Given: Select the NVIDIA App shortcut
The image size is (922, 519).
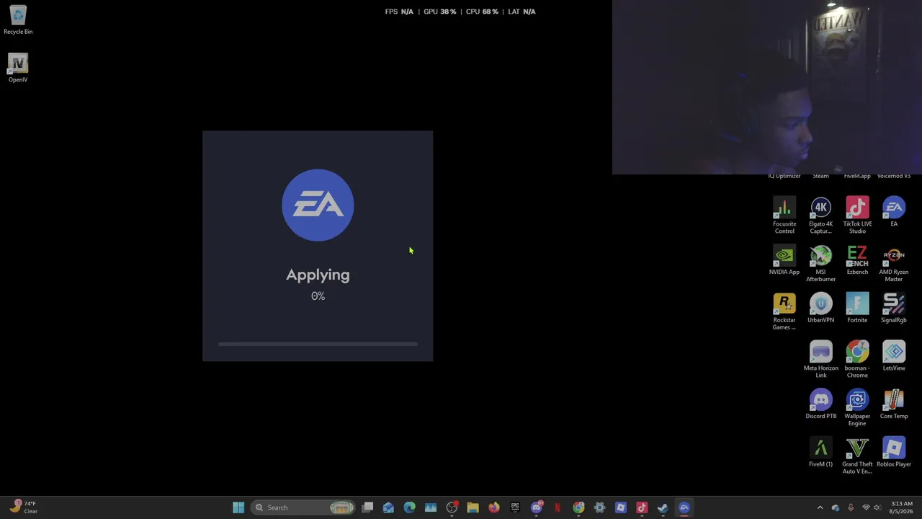Looking at the screenshot, I should click(x=784, y=261).
